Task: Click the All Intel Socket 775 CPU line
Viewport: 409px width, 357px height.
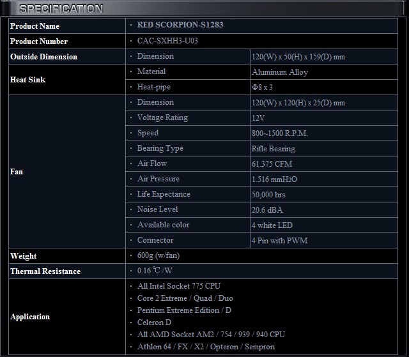Action: pos(179,286)
